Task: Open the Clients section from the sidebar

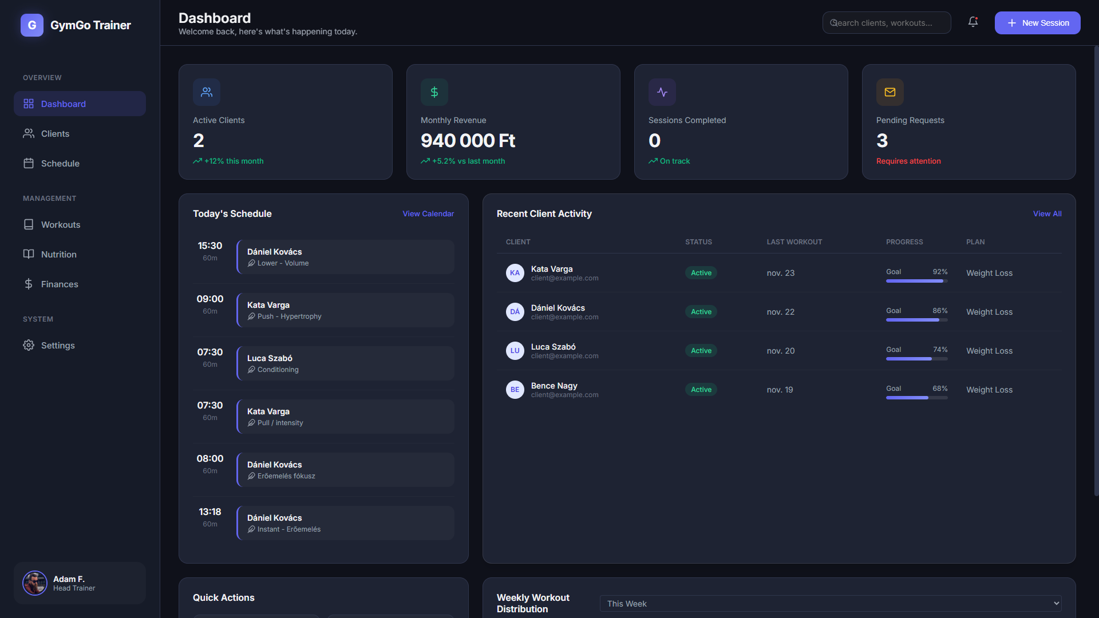Action: click(x=54, y=133)
